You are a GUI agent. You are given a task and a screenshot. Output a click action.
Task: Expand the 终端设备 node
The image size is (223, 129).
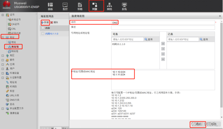pos(3,73)
